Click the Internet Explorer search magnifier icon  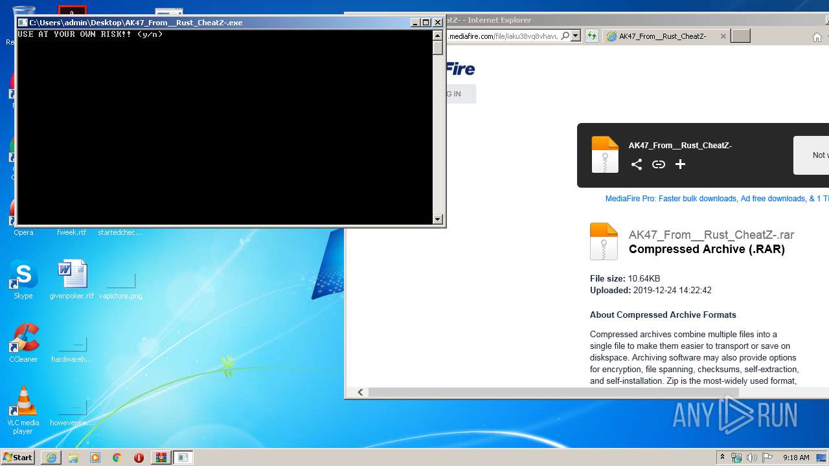(x=565, y=36)
